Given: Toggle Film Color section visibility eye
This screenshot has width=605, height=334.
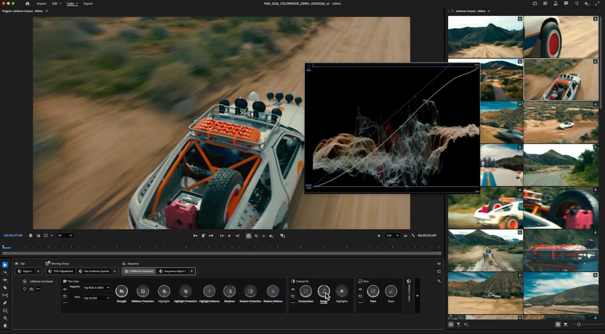Looking at the screenshot, I should [x=65, y=289].
